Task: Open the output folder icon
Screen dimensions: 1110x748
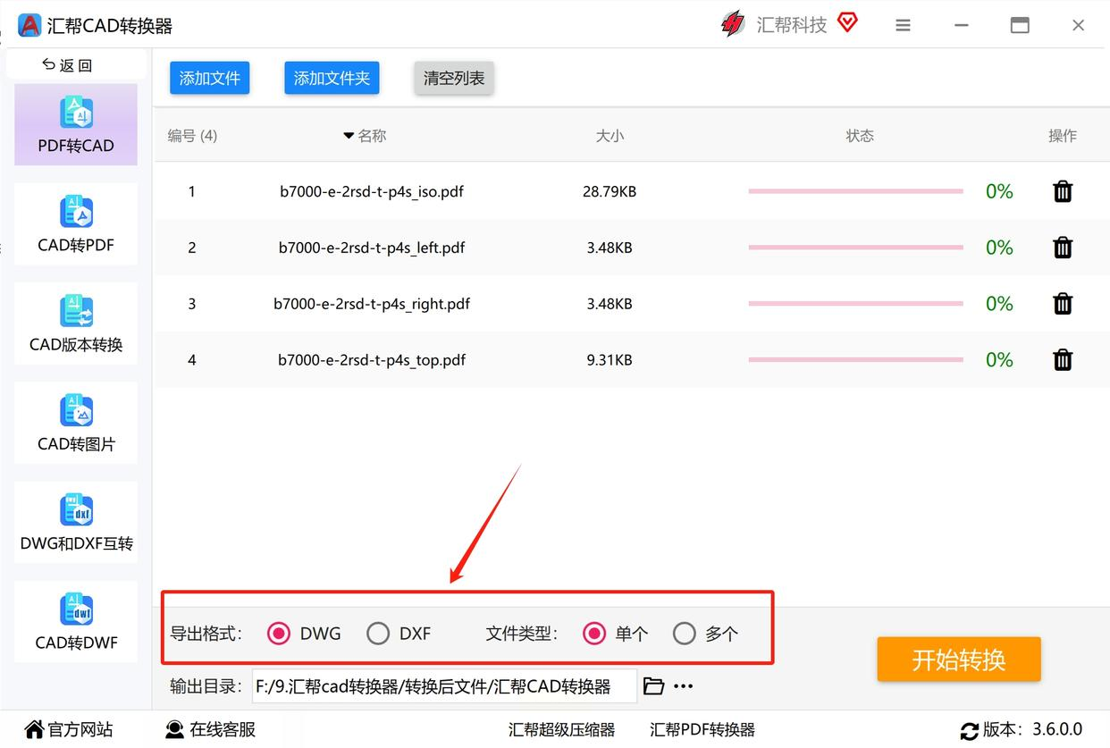Action: point(654,686)
